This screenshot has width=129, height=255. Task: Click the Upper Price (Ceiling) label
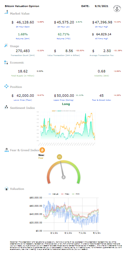(x=64, y=100)
